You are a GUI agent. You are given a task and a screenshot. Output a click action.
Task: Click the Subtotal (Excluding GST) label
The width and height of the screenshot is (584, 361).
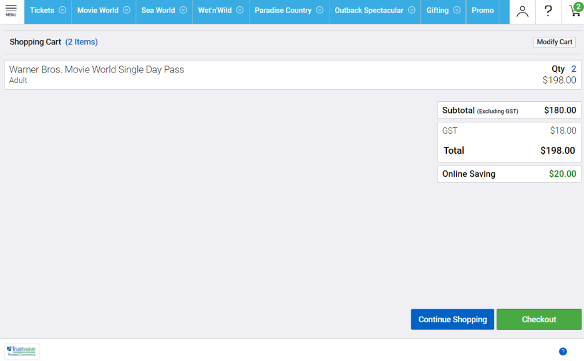pos(480,111)
